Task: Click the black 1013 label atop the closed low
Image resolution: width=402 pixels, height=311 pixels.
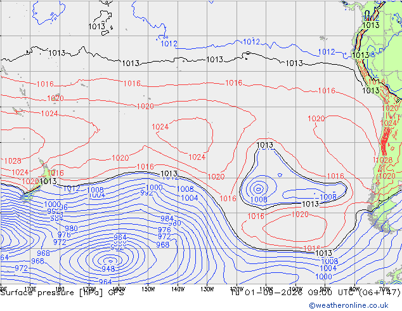Action: (x=265, y=145)
